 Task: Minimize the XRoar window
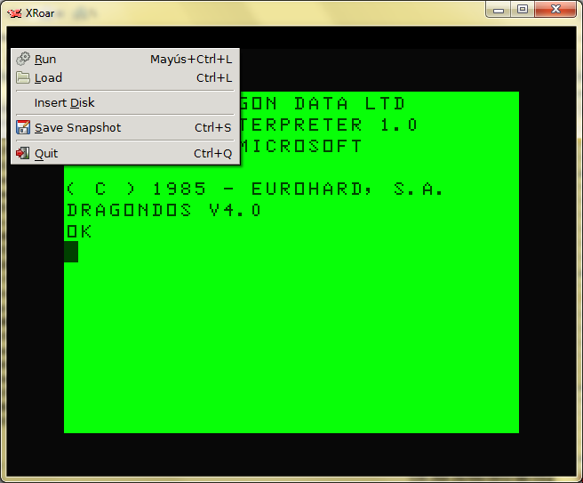point(499,9)
